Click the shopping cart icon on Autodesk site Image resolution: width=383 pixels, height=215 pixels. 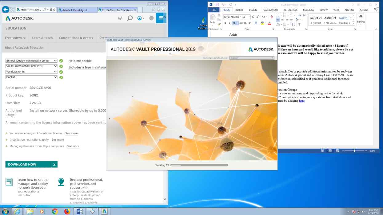(120, 18)
